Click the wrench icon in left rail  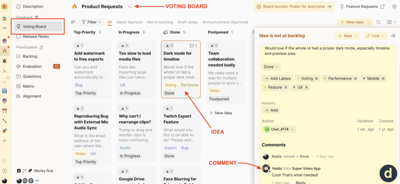pyautogui.click(x=5, y=120)
